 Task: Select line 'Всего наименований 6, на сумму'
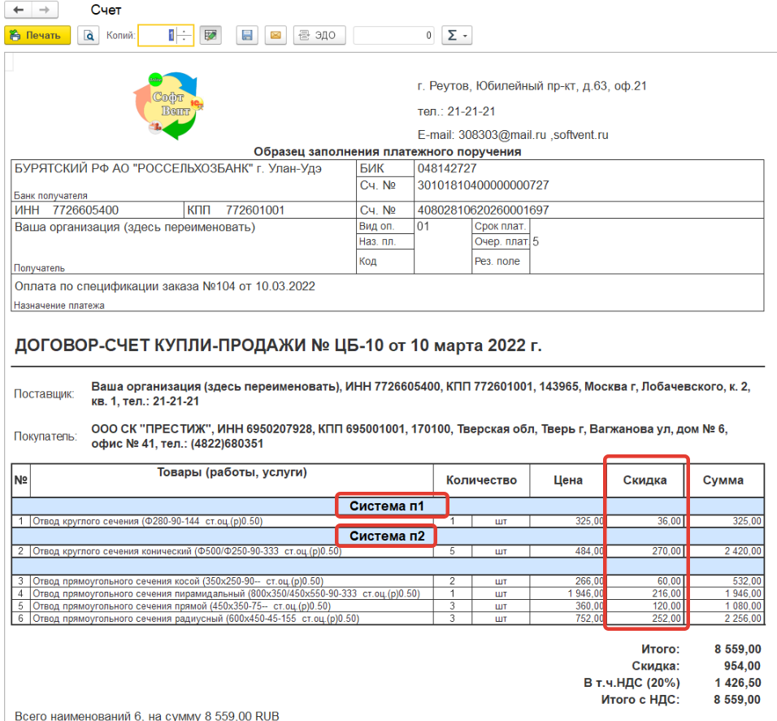click(x=146, y=715)
